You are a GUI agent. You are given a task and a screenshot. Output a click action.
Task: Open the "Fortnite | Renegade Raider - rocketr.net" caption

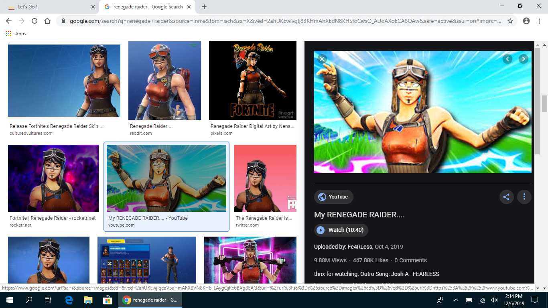(x=53, y=218)
